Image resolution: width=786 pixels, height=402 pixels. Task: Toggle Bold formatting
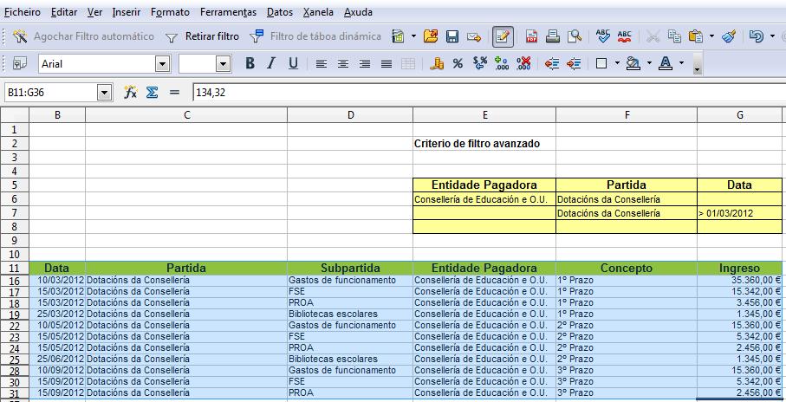pyautogui.click(x=250, y=63)
